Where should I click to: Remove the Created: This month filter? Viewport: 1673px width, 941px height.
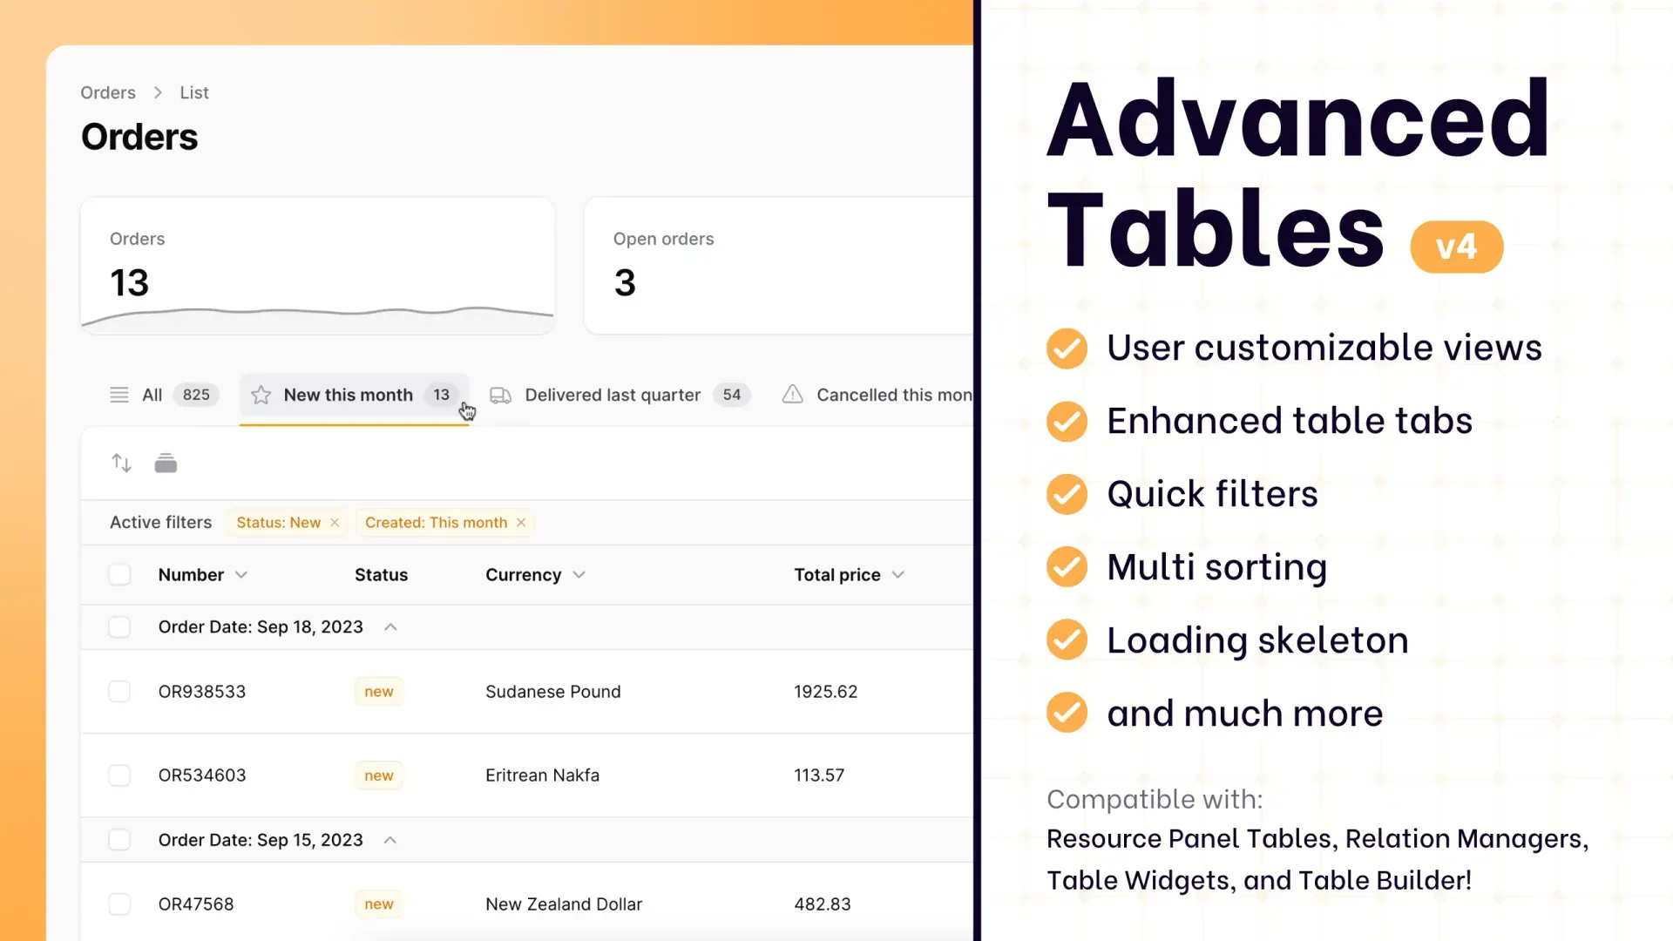click(x=521, y=523)
